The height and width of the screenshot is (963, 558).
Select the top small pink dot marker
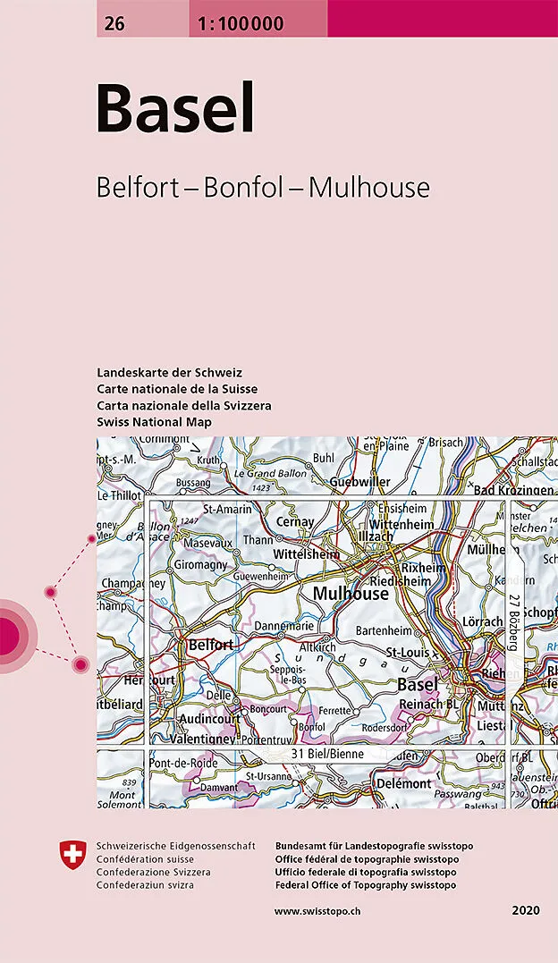[x=90, y=539]
